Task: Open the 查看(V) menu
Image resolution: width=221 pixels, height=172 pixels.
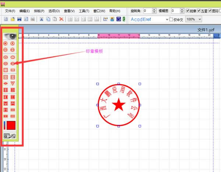Action: coord(69,11)
